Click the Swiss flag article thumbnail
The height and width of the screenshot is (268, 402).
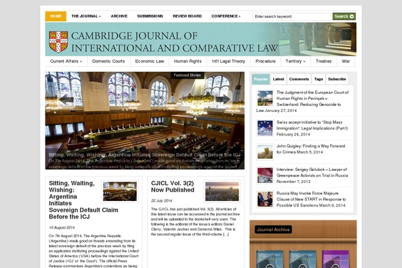265,128
